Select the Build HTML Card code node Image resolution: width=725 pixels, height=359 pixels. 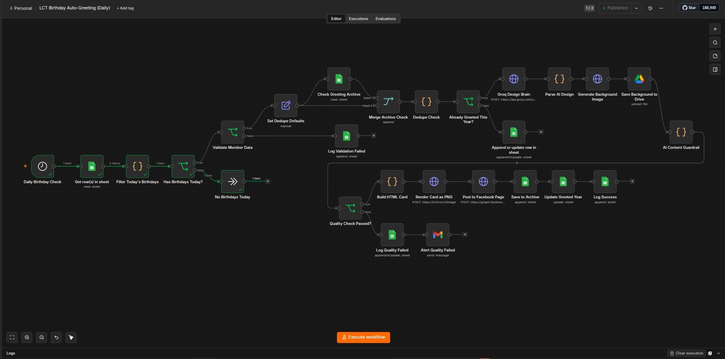click(392, 181)
